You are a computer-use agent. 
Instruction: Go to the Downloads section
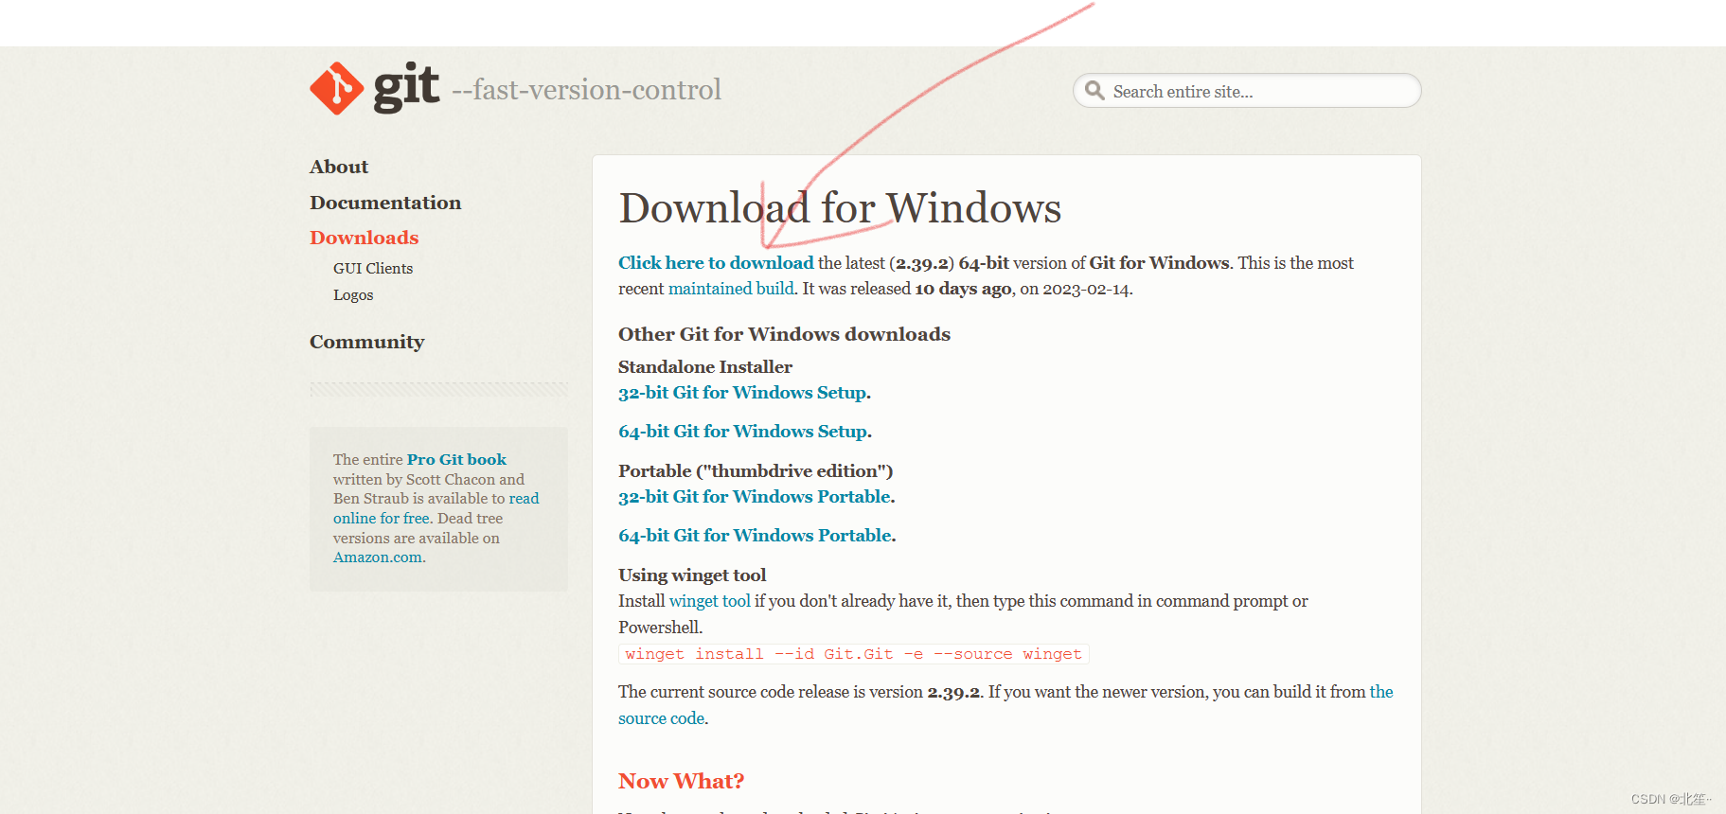point(364,238)
